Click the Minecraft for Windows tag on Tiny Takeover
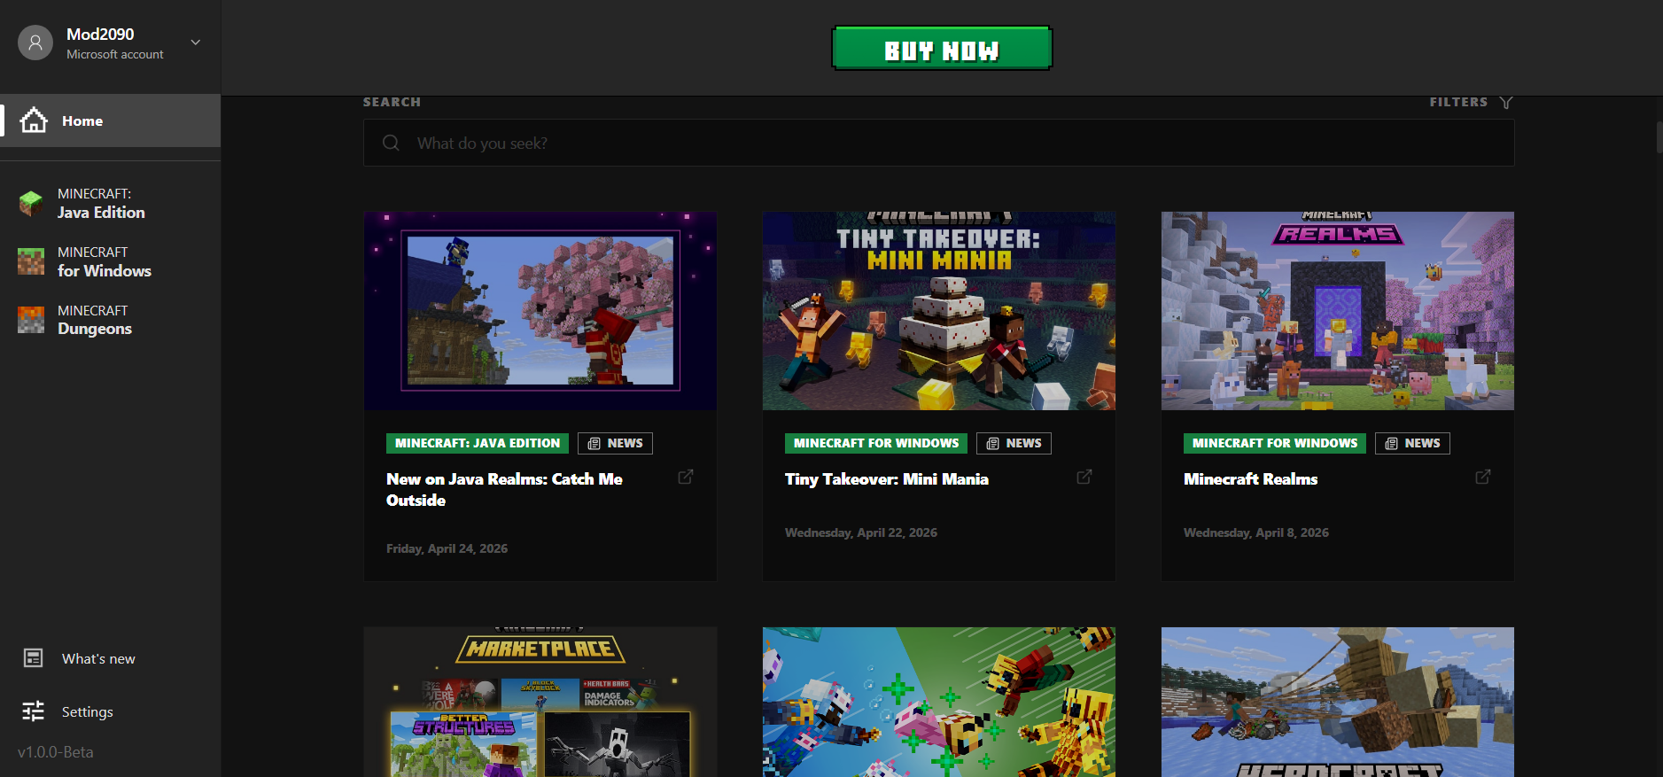 [x=876, y=443]
